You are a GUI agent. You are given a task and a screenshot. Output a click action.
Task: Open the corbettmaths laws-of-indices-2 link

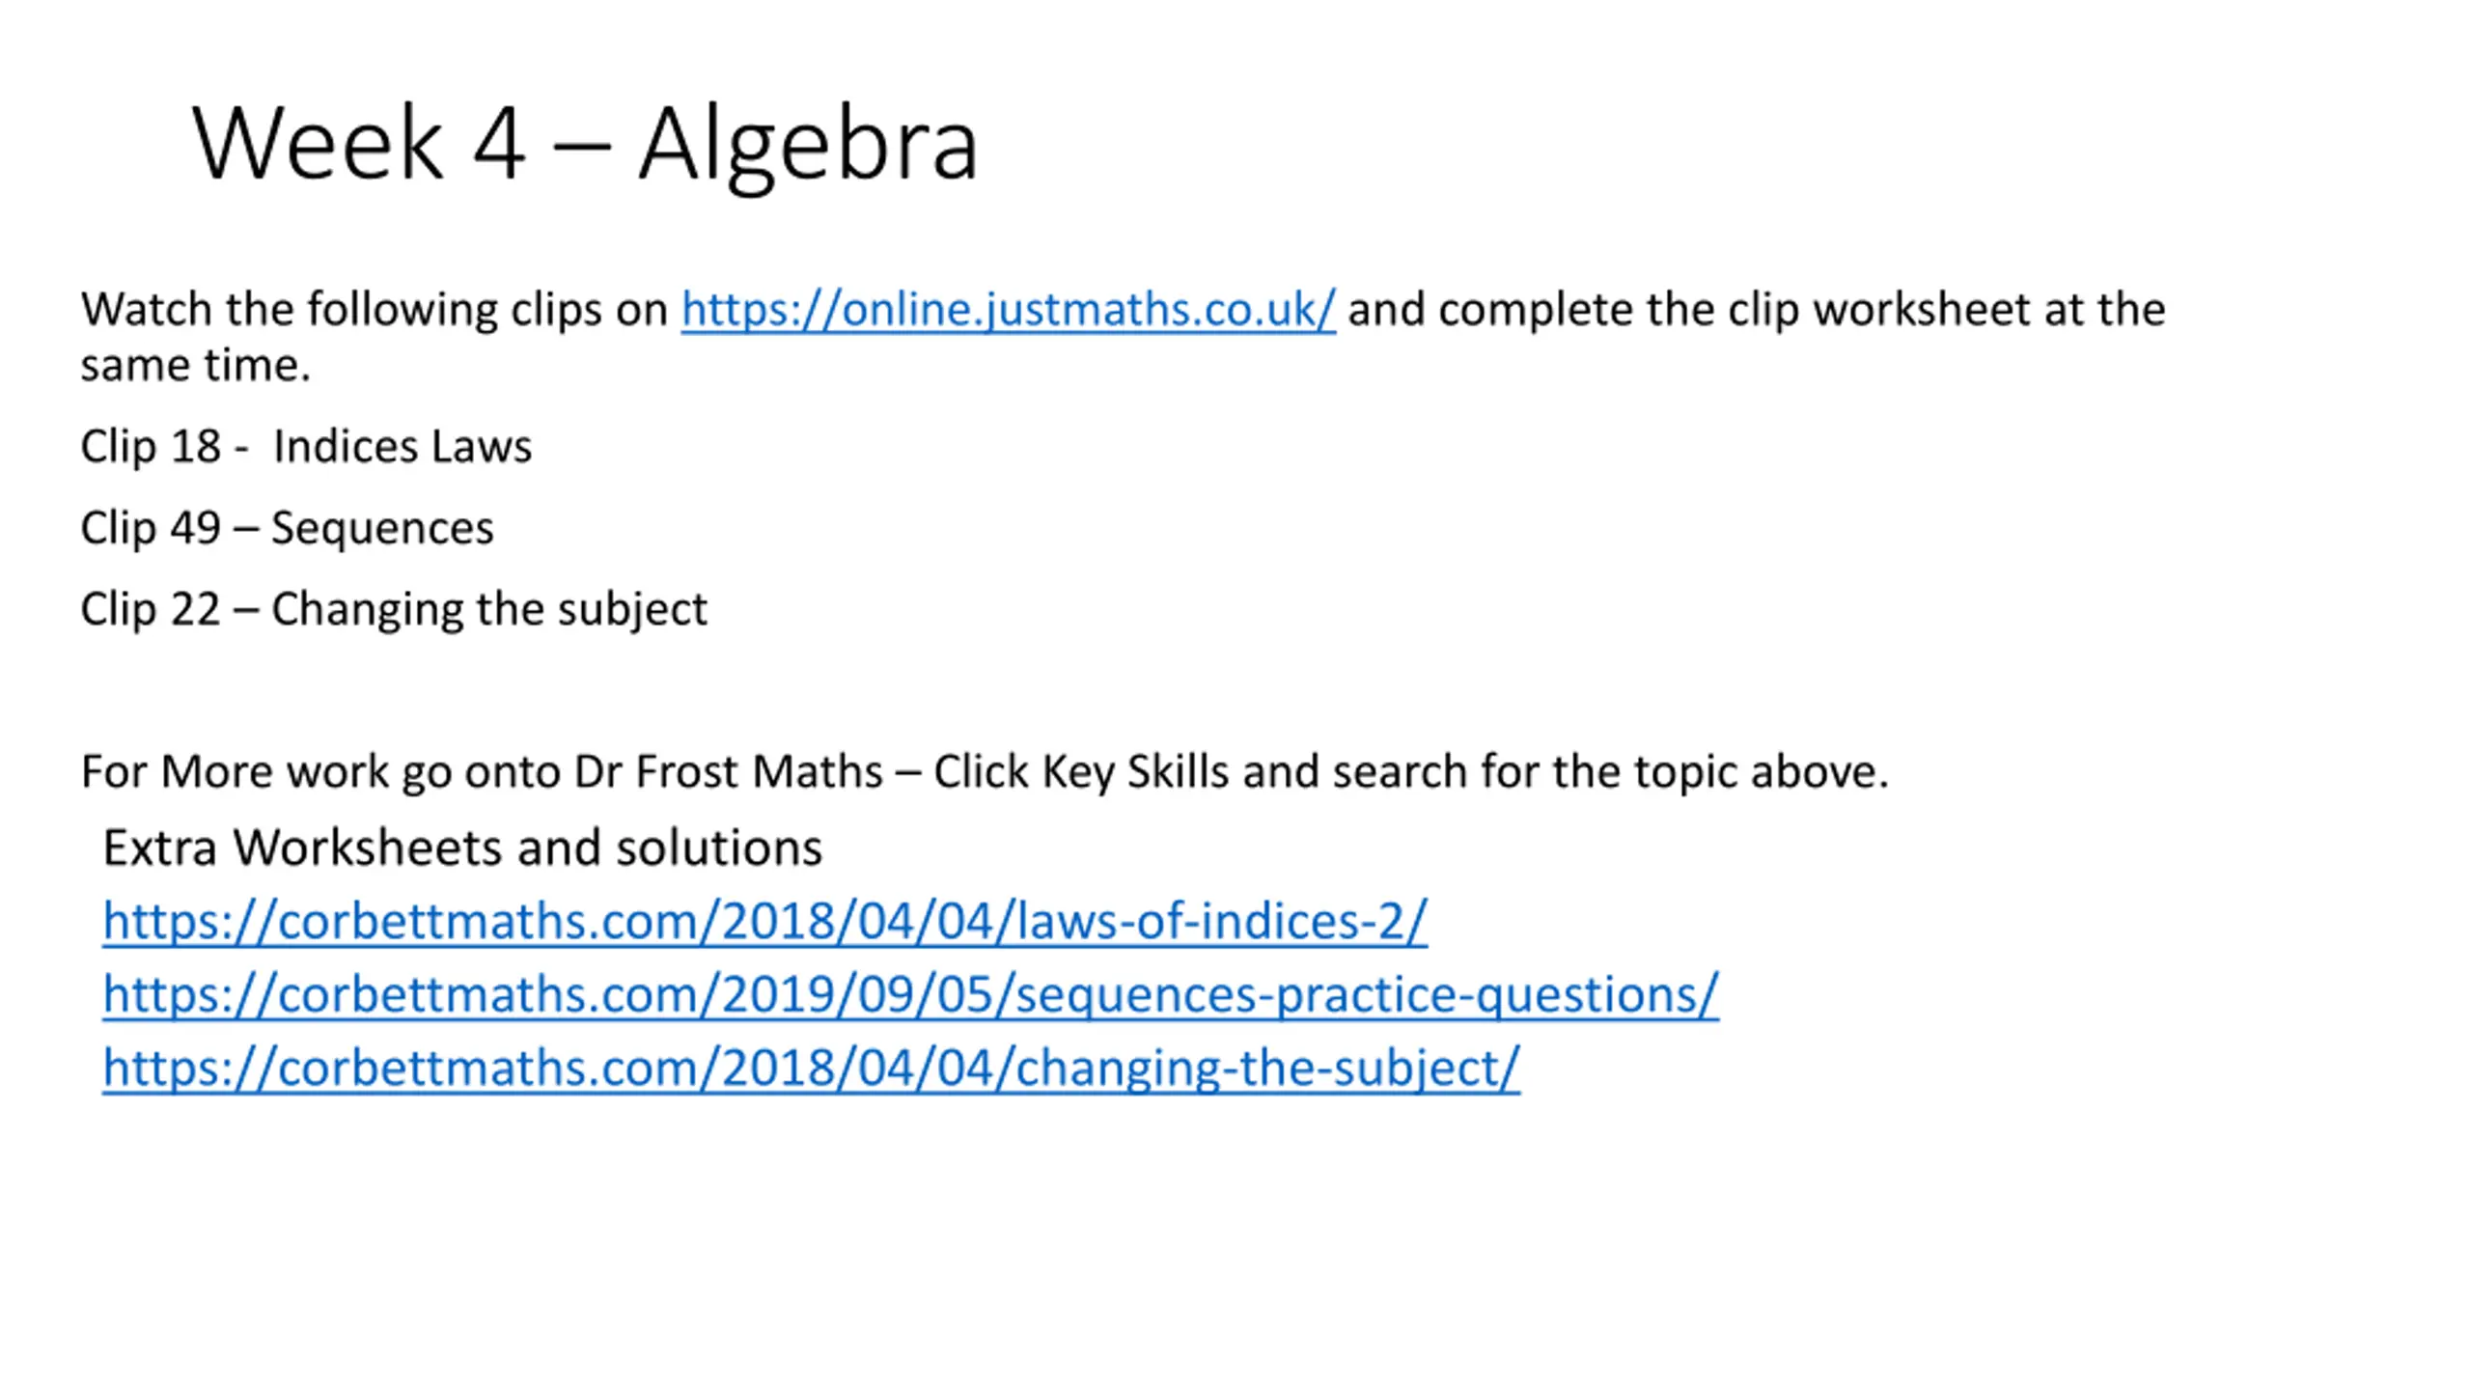(764, 922)
